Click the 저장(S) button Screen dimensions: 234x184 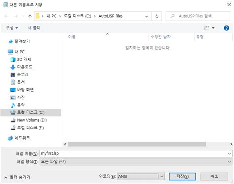(x=183, y=177)
